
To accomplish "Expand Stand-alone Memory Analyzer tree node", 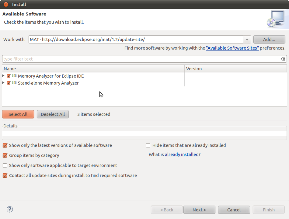I will click(3, 83).
